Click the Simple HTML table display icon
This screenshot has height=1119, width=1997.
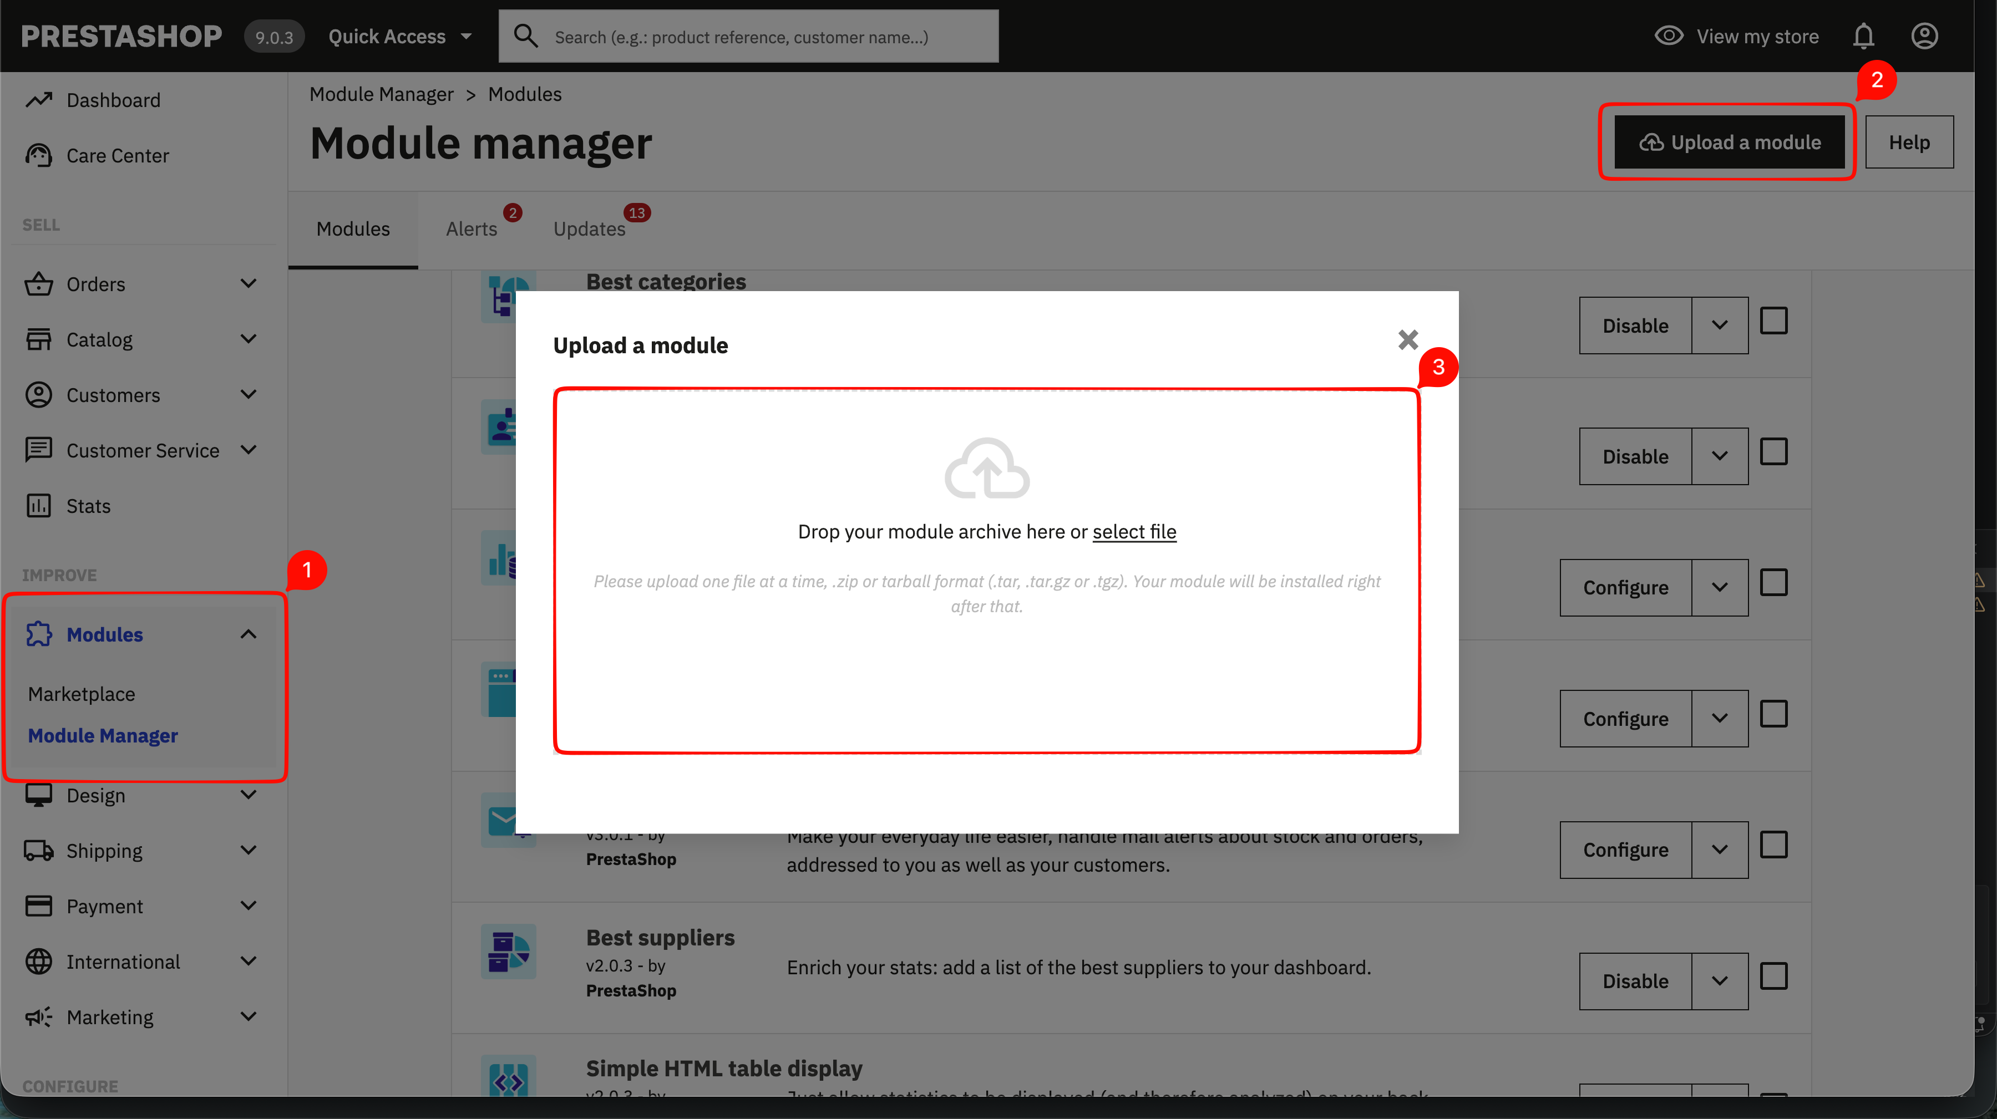click(x=509, y=1076)
